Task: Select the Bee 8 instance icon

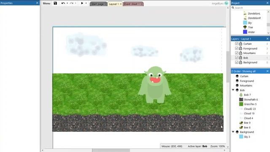Action: coord(241,128)
